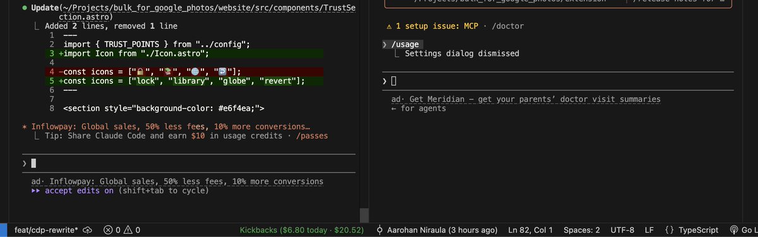
Task: Change indentation via Spaces: 2
Action: tap(581, 230)
